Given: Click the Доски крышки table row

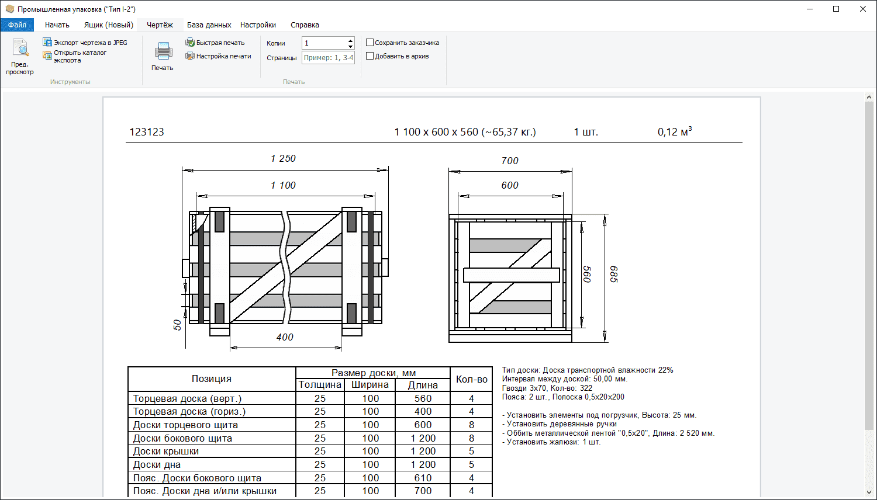Looking at the screenshot, I should click(310, 451).
